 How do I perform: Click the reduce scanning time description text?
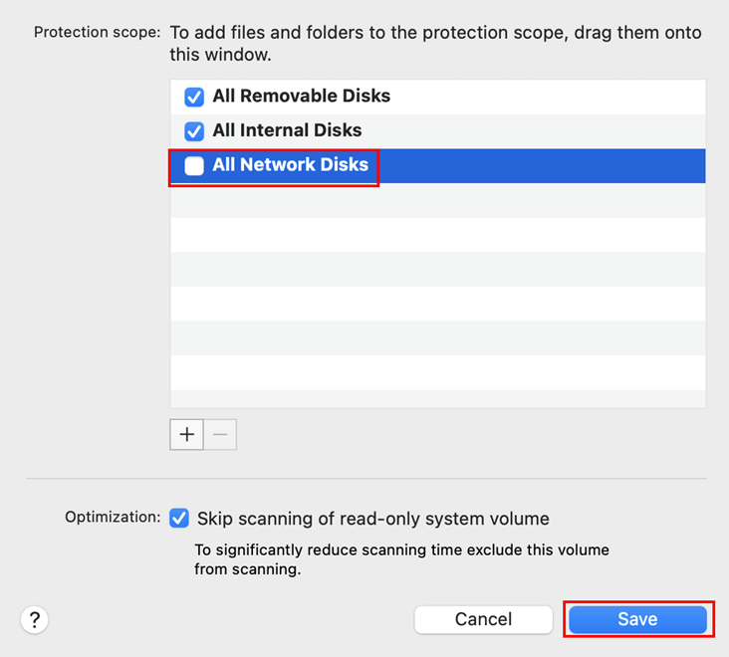coord(401,559)
